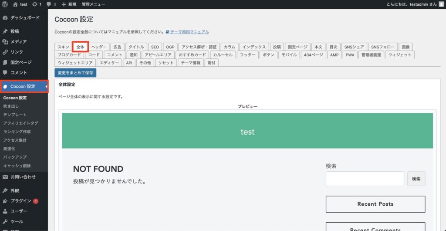The image size is (446, 231).
Task: Click the 投稿 pin icon
Action: (x=5, y=31)
